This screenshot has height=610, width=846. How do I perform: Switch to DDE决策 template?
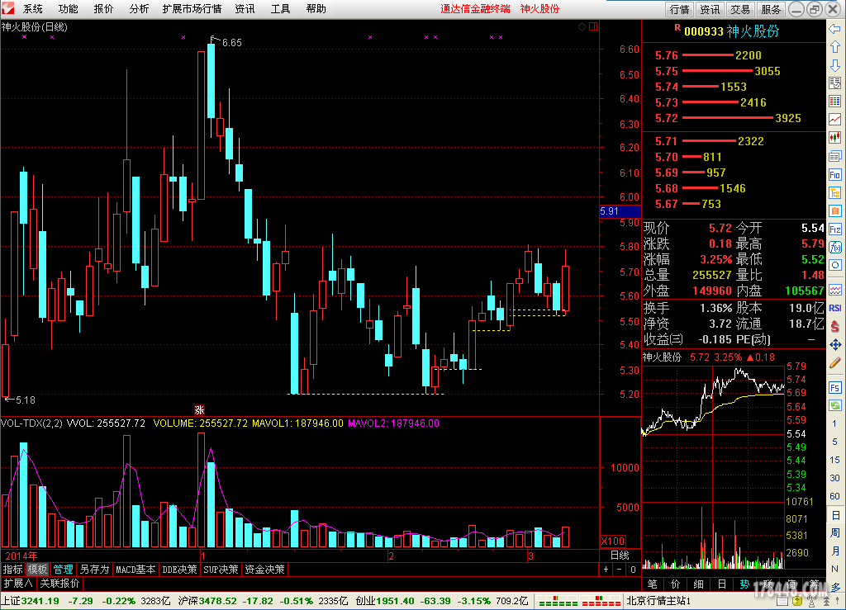(x=179, y=569)
